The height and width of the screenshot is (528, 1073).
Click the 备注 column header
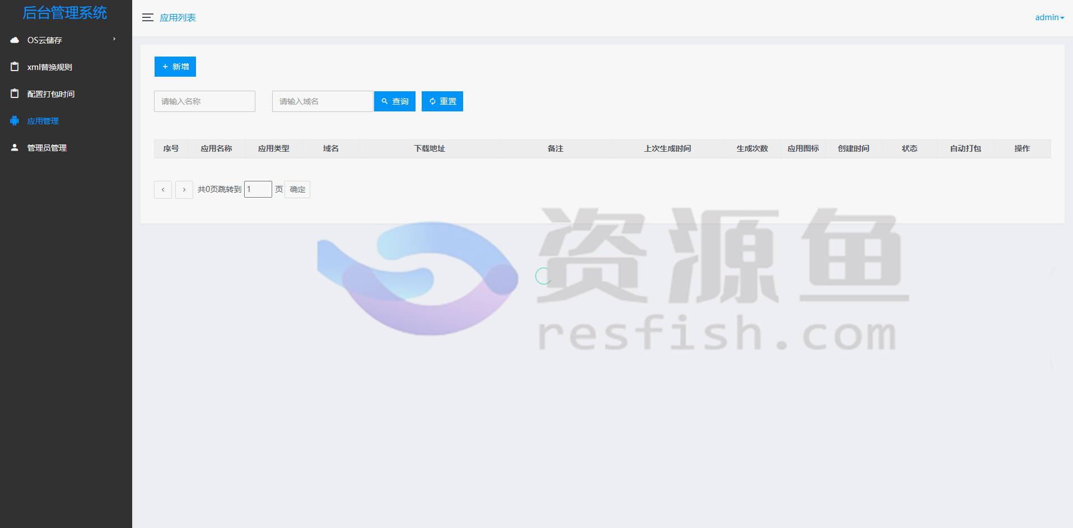[x=556, y=148]
